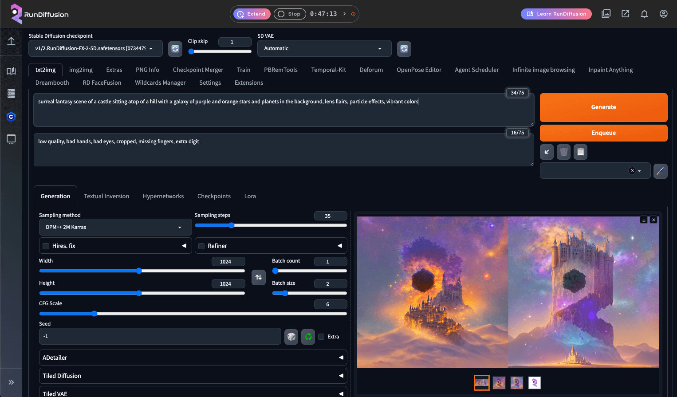Open the edit styles pencil icon
Viewport: 677px width, 397px height.
[660, 171]
